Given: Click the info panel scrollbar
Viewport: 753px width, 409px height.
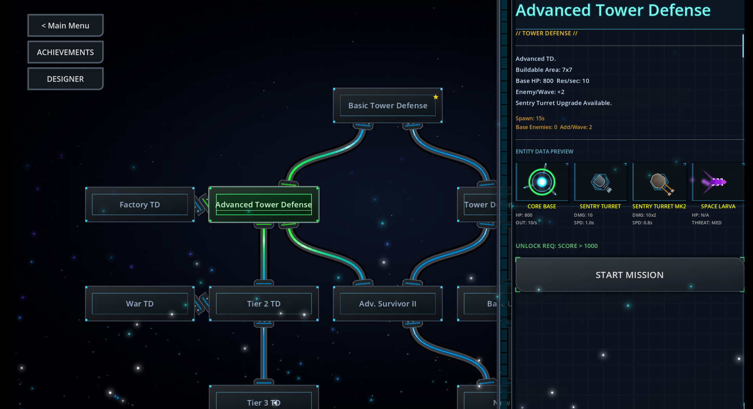Looking at the screenshot, I should click(743, 46).
